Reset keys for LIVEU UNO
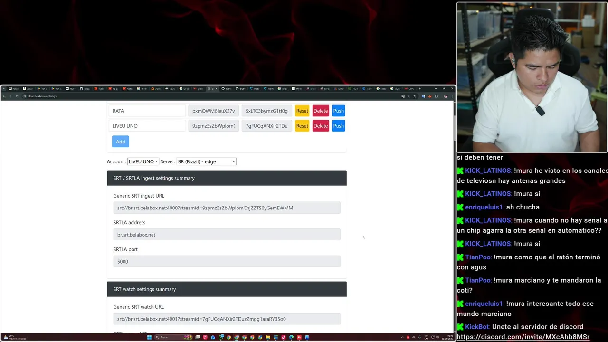Viewport: 608px width, 342px height. click(302, 126)
